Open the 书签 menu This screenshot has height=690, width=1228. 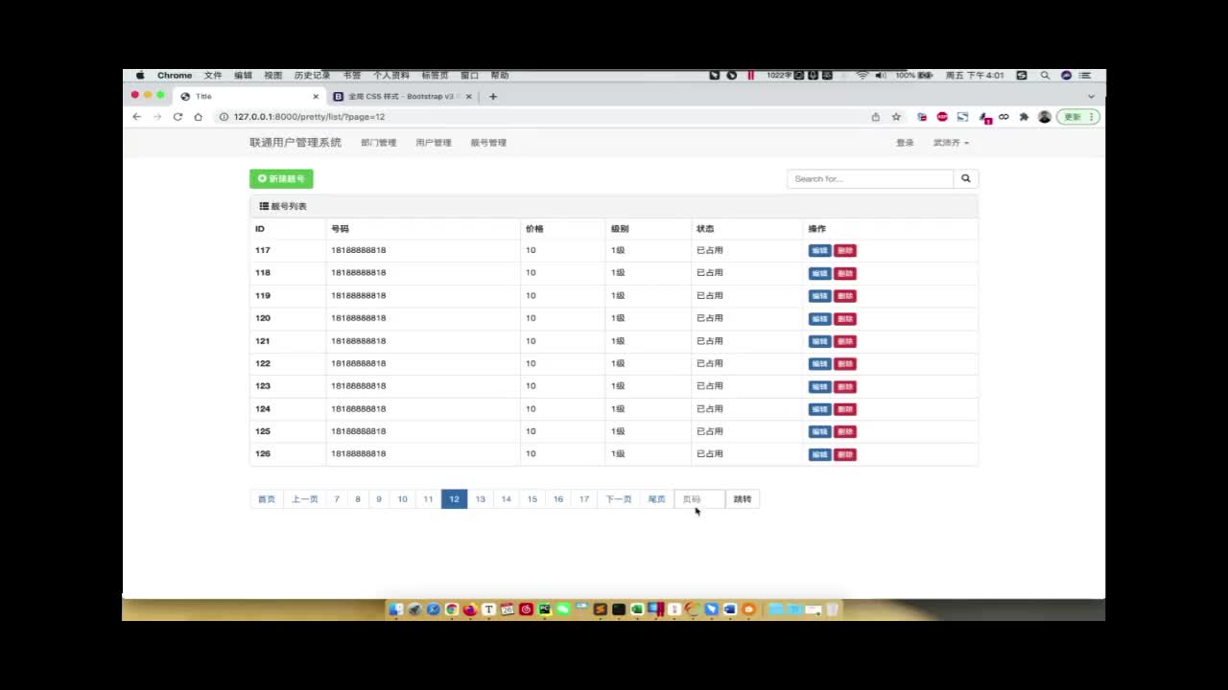[x=352, y=75]
